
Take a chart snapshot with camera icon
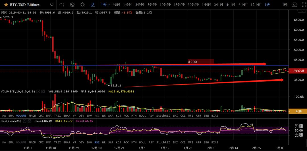click(294, 5)
